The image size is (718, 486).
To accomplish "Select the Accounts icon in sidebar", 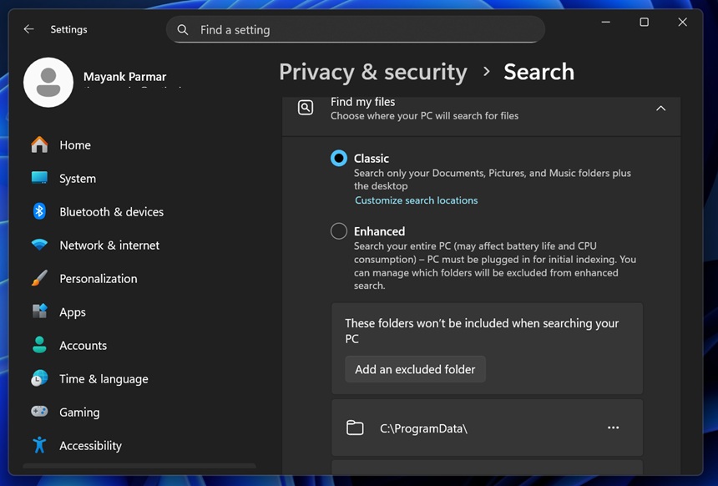I will coord(40,345).
